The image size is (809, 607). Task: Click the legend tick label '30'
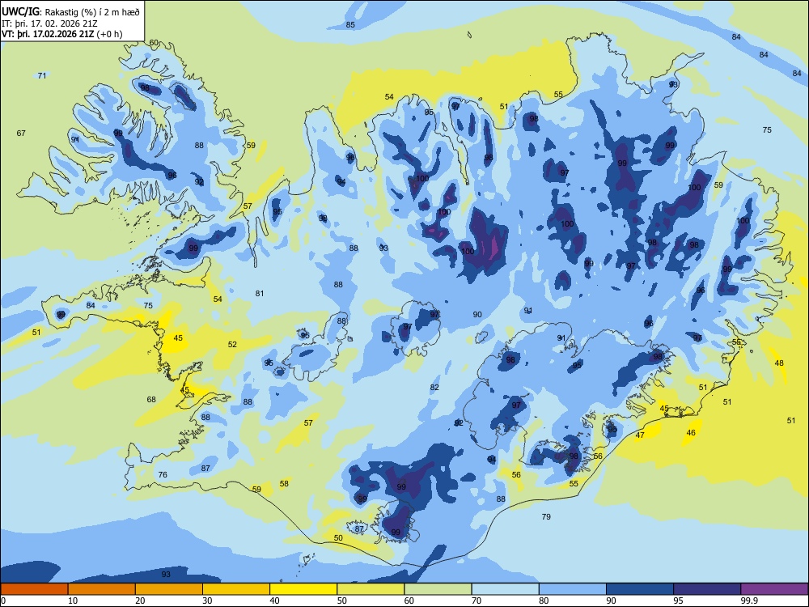pos(207,601)
